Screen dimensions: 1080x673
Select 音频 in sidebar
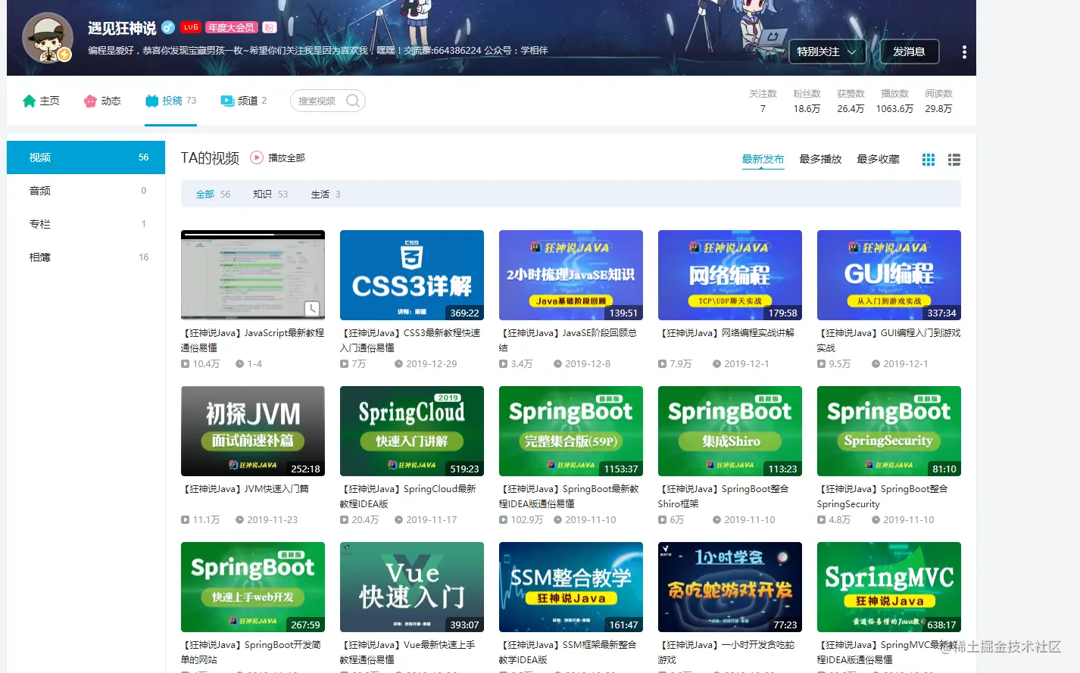(x=86, y=191)
